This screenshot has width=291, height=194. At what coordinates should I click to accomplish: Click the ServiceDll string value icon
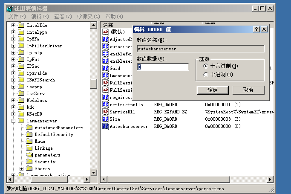[x=105, y=112]
